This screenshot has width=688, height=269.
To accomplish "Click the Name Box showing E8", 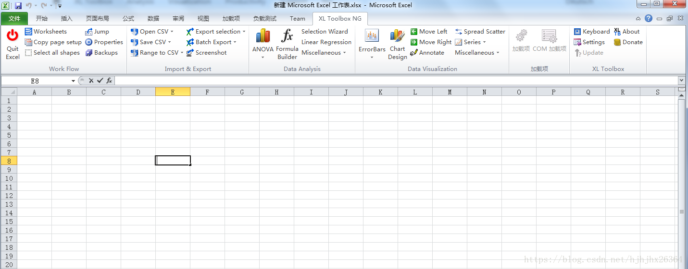I will point(35,81).
